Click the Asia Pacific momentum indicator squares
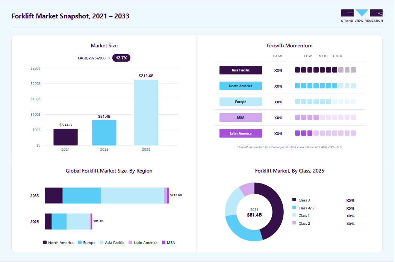 [x=325, y=70]
